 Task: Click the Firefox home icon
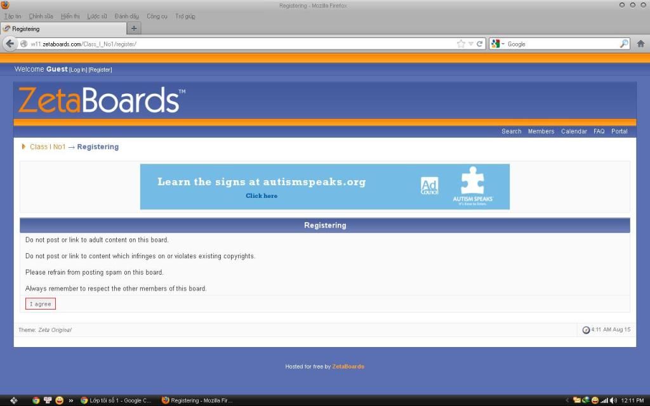(640, 44)
